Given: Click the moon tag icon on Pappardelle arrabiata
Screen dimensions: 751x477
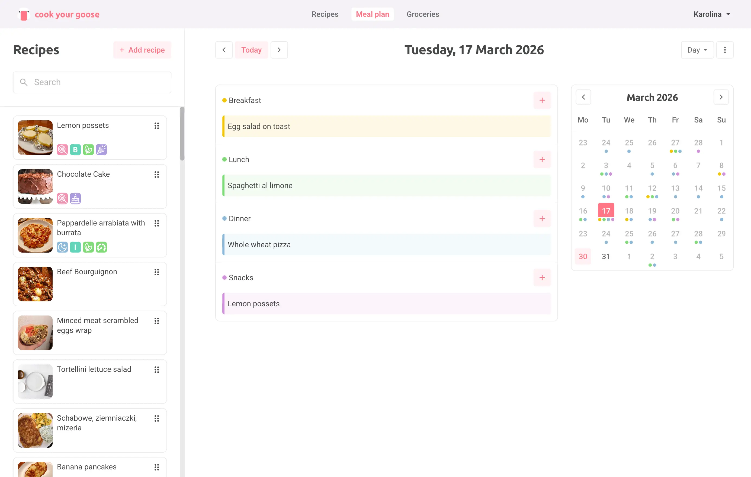Looking at the screenshot, I should (x=62, y=247).
